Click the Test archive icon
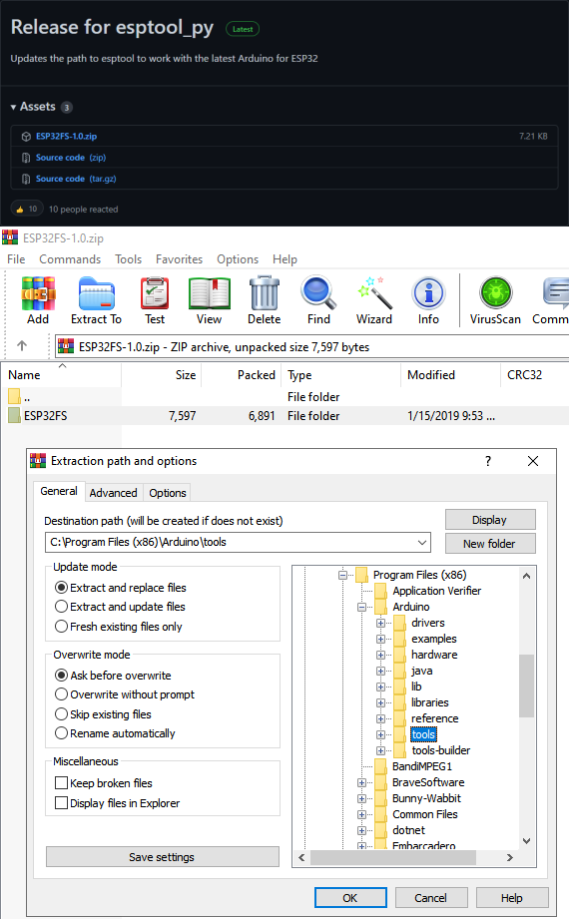Image resolution: width=569 pixels, height=919 pixels. 155,293
